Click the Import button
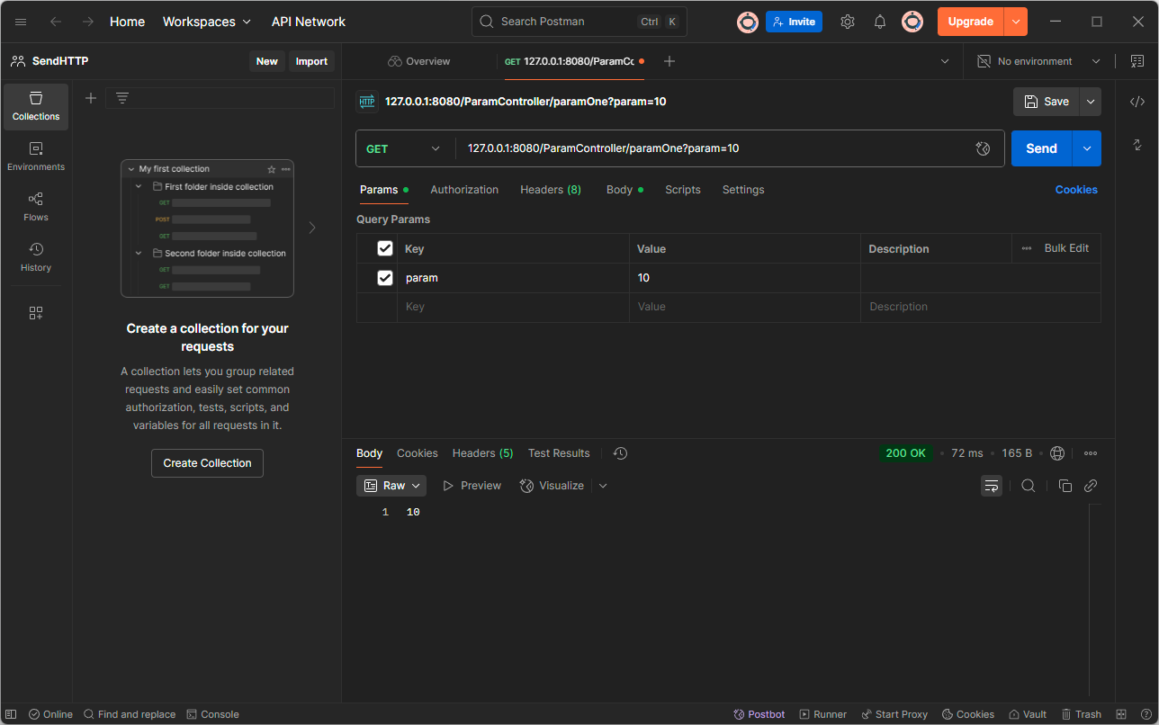Viewport: 1159px width, 725px height. [x=311, y=61]
